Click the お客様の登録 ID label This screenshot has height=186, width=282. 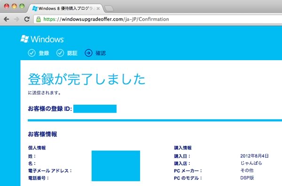tap(50, 108)
